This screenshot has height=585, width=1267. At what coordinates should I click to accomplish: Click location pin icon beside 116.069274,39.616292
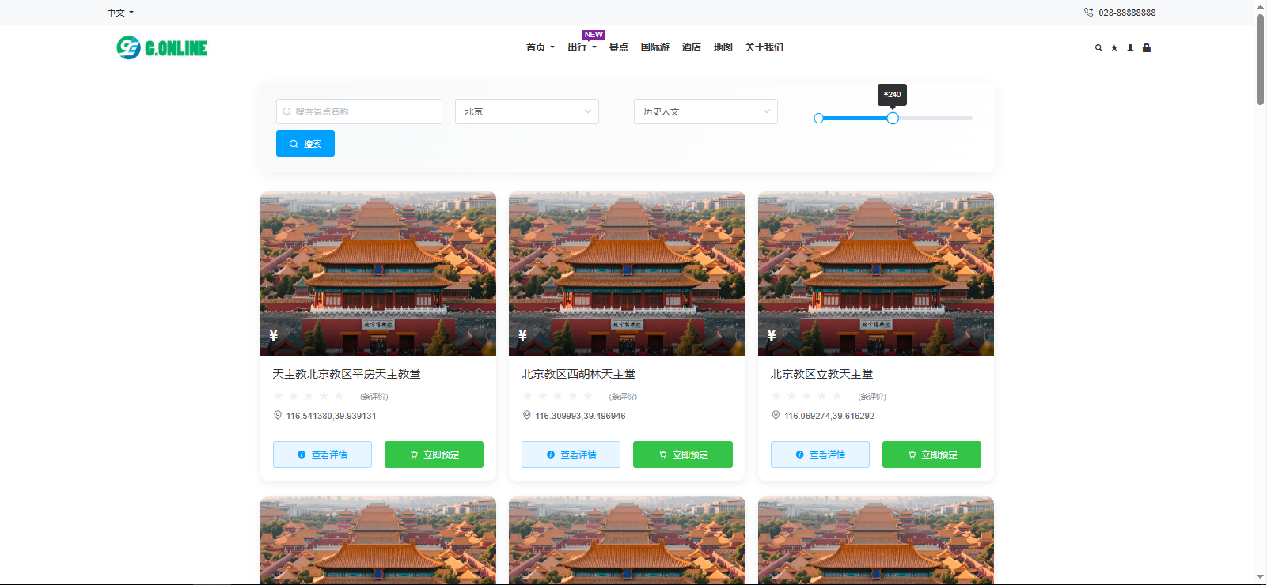(776, 415)
